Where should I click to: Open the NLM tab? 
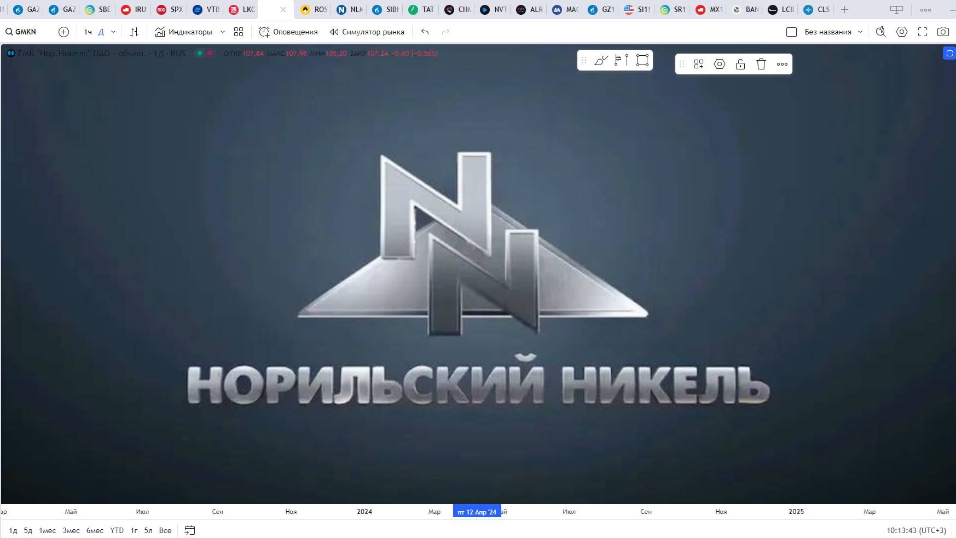[x=350, y=9]
